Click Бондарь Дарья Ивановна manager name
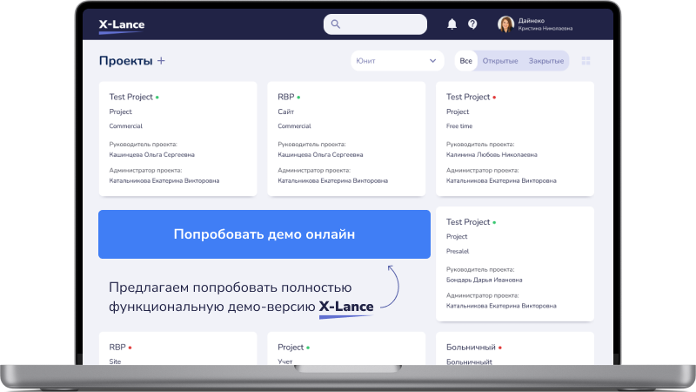Viewport: 696px width, 392px height. click(x=484, y=280)
